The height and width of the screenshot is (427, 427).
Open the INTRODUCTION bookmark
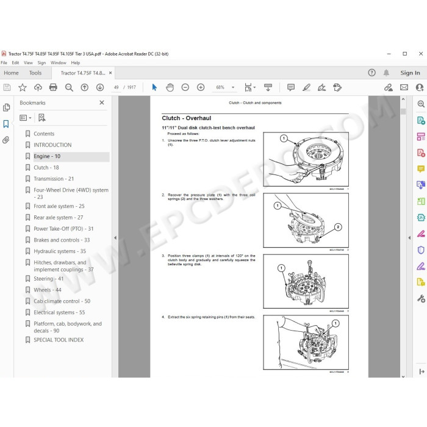point(52,145)
